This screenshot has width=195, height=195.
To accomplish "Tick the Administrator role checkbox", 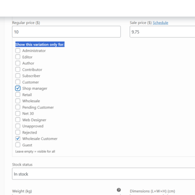I will click(x=18, y=51).
